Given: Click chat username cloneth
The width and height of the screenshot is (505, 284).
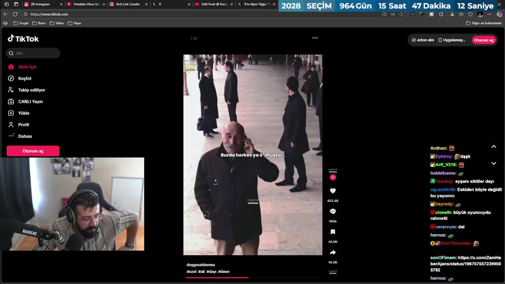Looking at the screenshot, I should coord(443,213).
